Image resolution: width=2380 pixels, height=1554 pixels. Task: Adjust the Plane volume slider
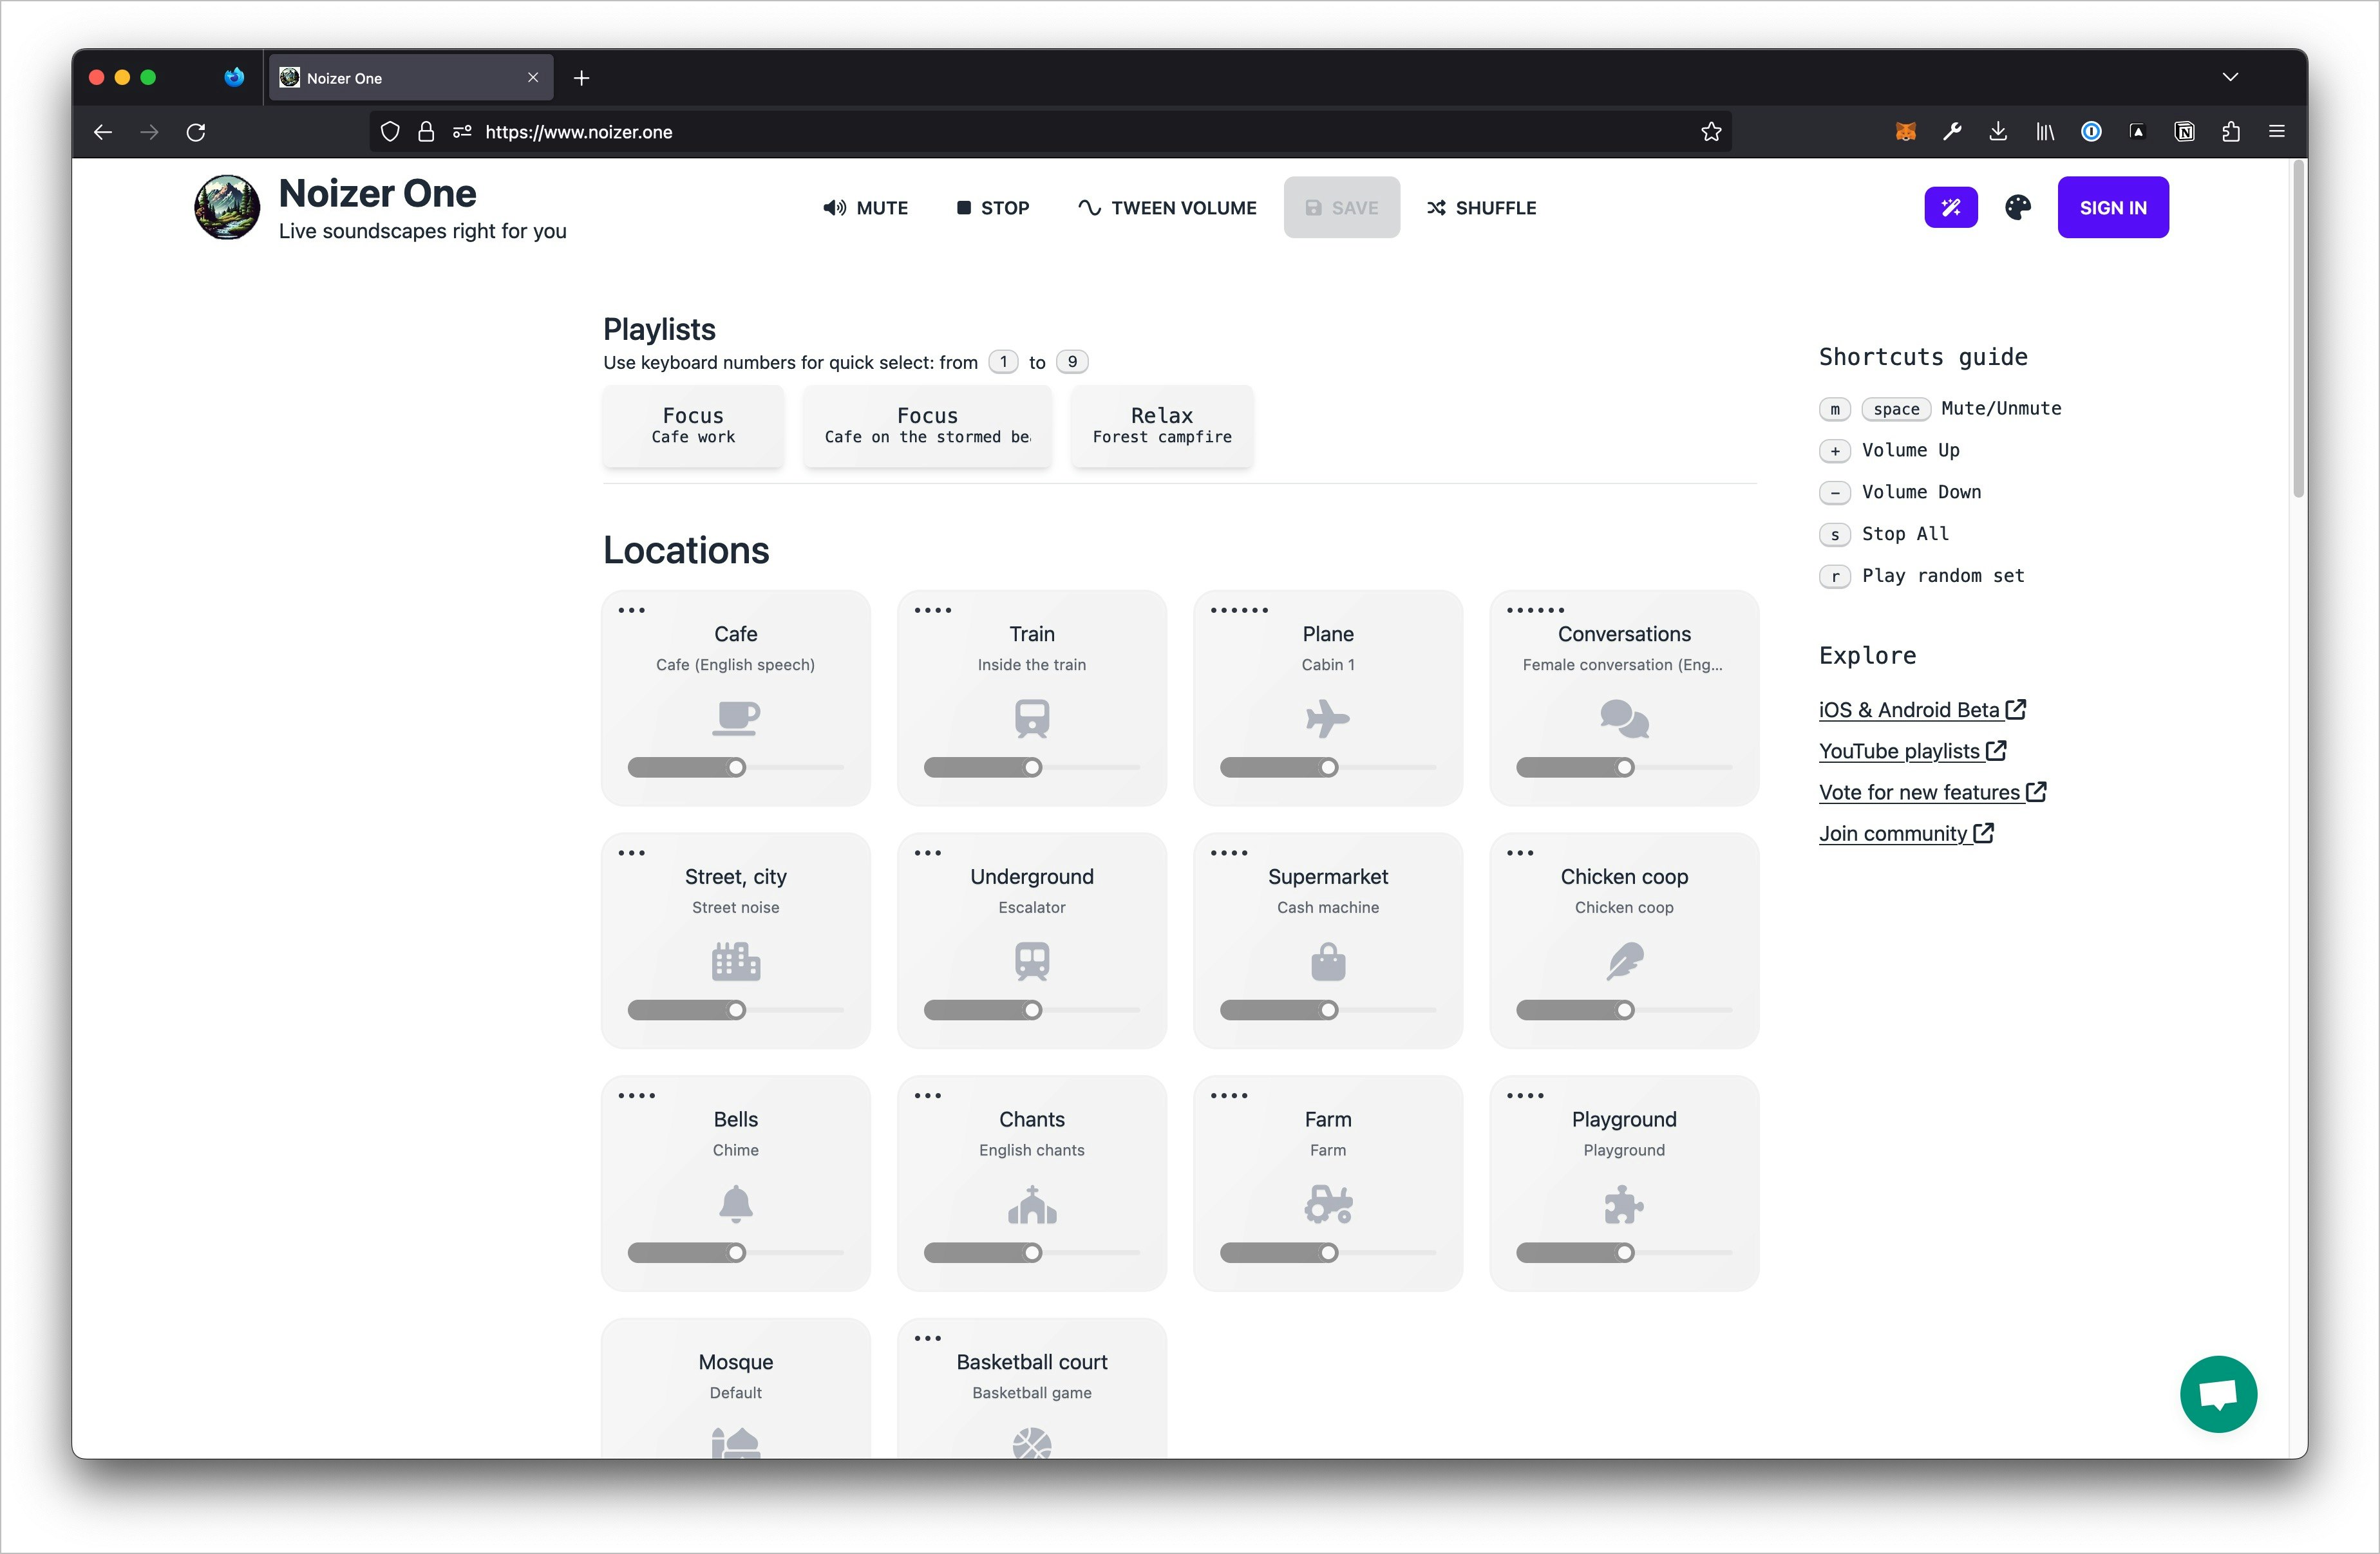pyautogui.click(x=1327, y=767)
